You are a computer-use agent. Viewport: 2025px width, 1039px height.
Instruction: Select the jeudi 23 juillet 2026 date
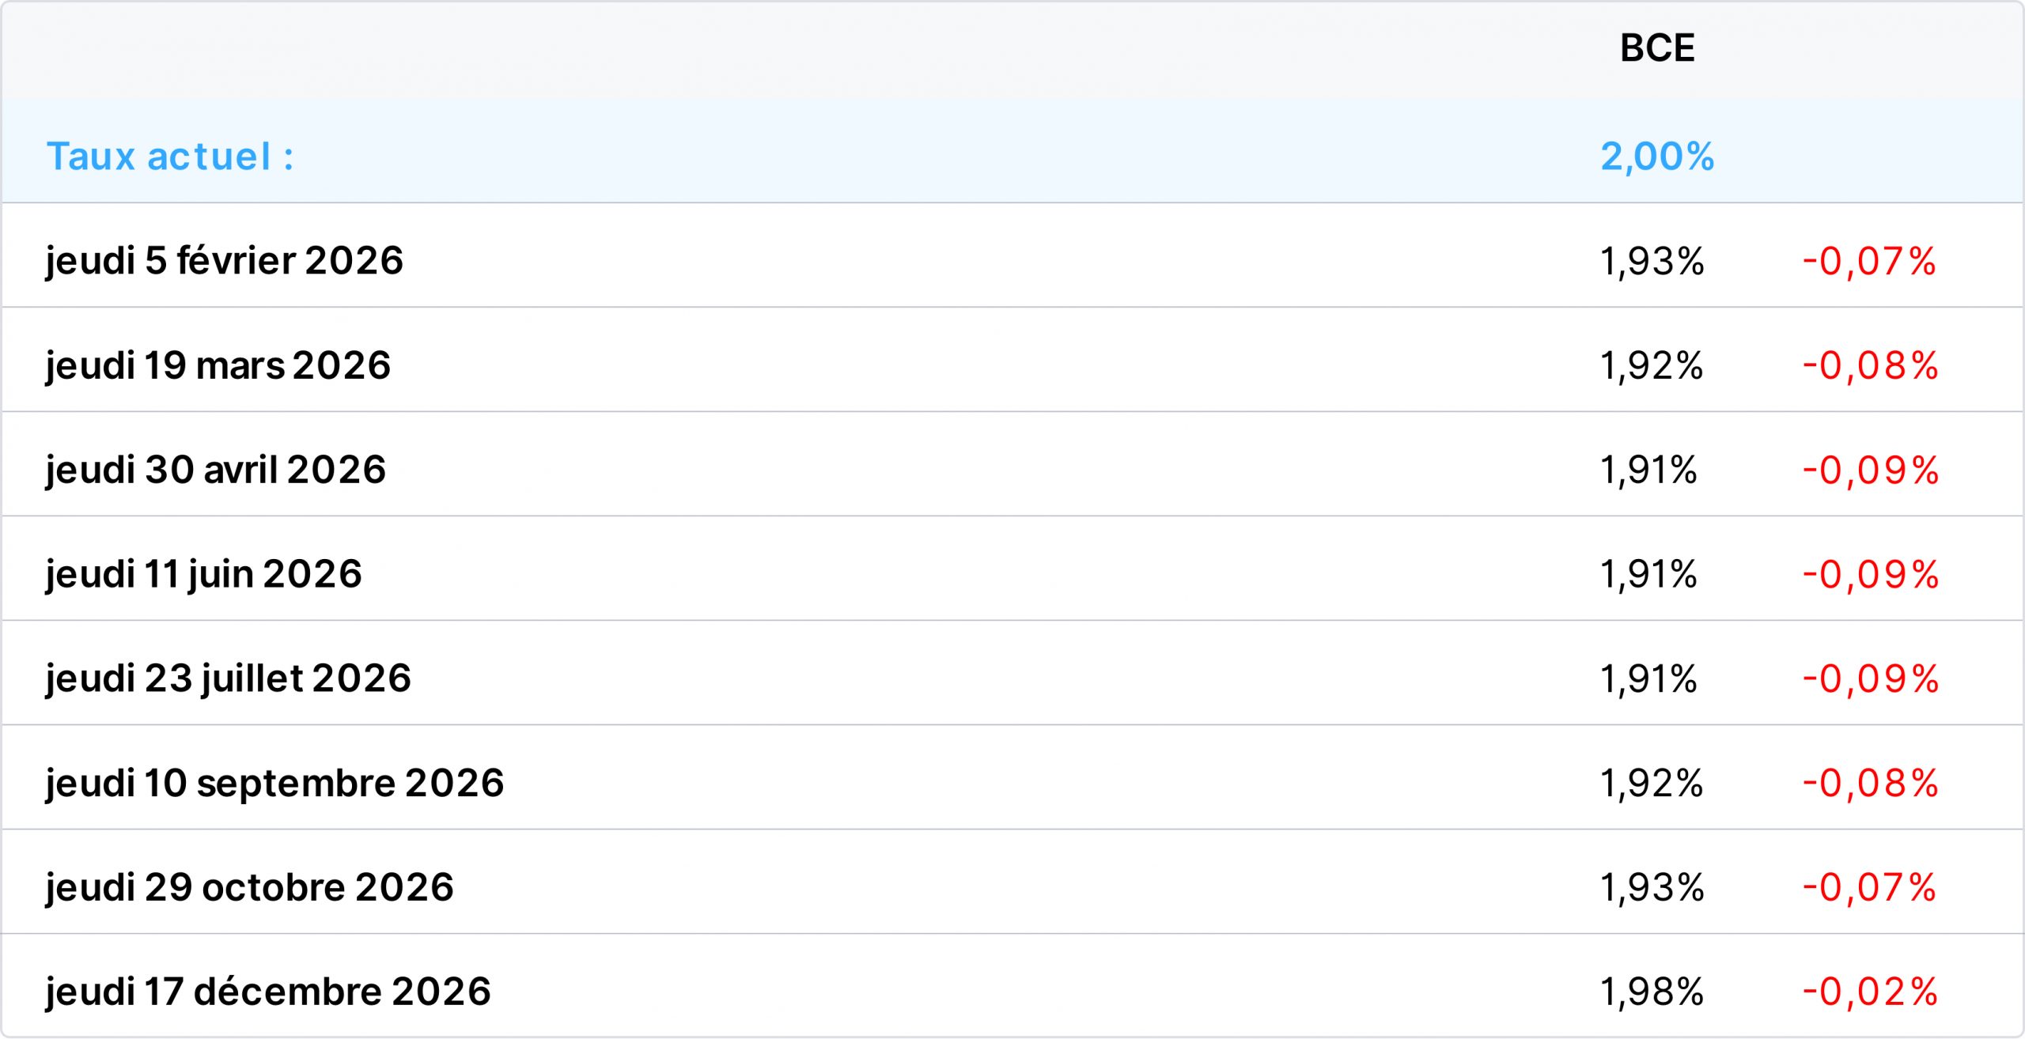coord(229,679)
